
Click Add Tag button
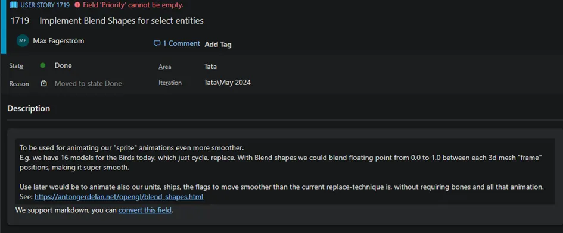tap(218, 45)
